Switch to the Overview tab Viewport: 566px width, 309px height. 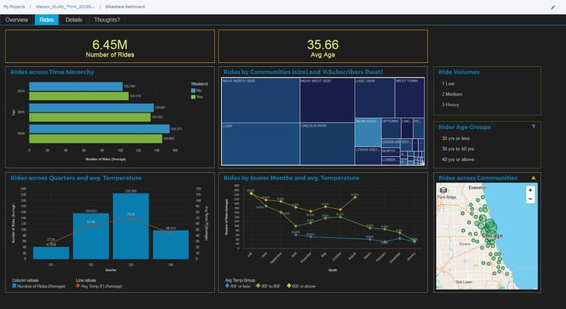pos(16,20)
